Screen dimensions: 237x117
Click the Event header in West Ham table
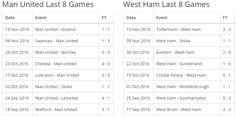(162, 17)
